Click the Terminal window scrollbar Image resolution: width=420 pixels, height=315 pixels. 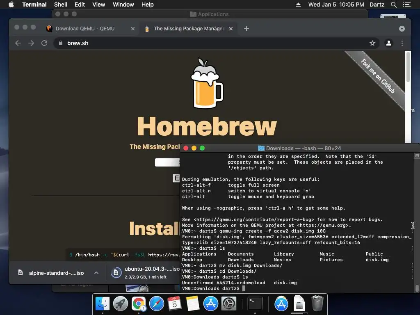click(x=417, y=288)
